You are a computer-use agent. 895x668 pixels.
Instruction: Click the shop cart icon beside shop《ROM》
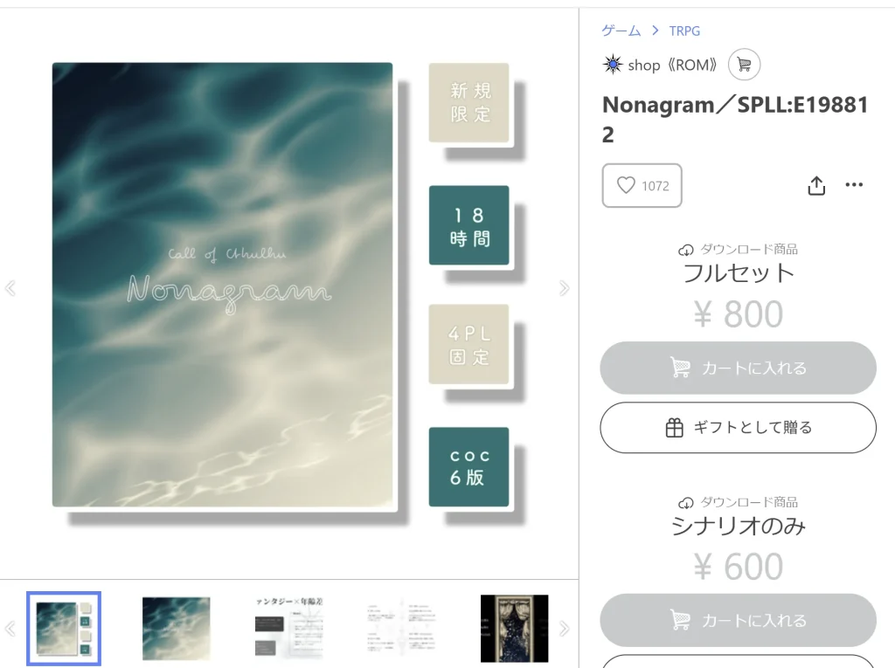coord(744,65)
